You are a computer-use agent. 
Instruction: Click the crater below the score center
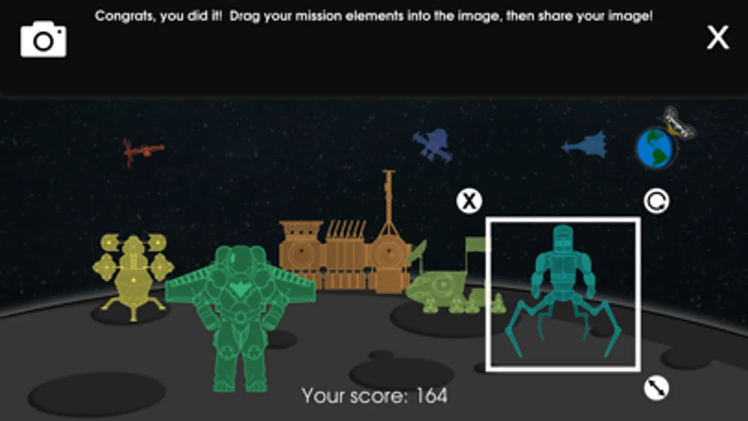click(x=401, y=373)
